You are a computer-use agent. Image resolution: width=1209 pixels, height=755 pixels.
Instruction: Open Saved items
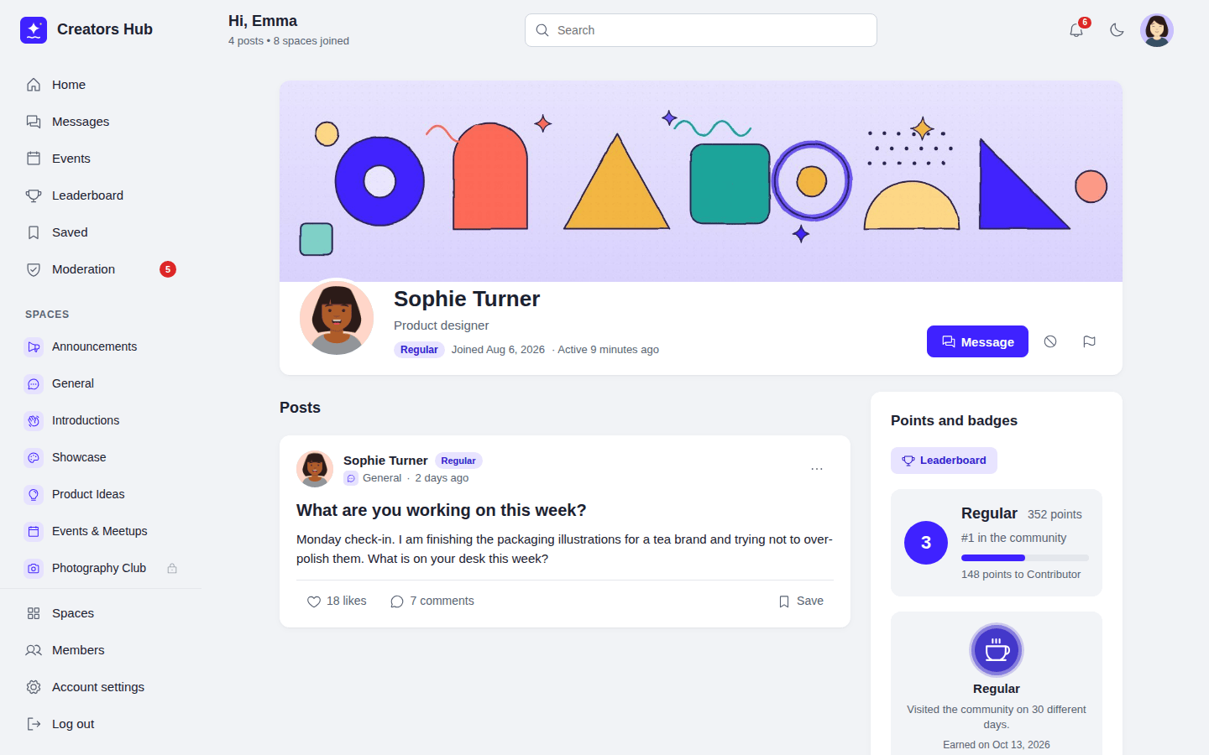(101, 232)
